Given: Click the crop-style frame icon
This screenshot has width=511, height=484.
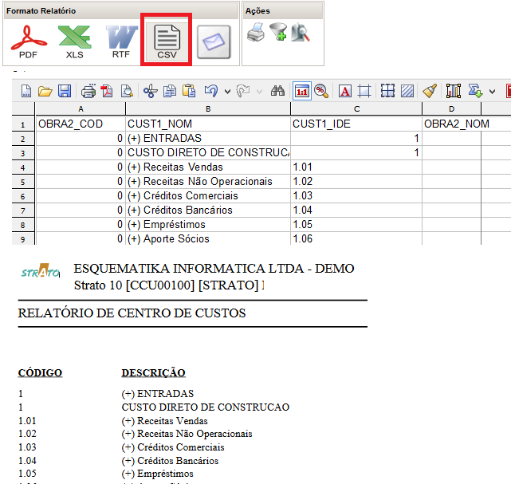Looking at the screenshot, I should pos(364,91).
